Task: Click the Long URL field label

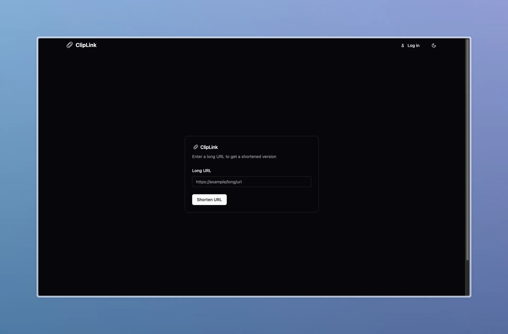Action: 201,171
